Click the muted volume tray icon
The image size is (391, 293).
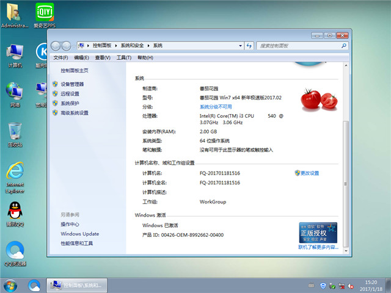[351, 286]
